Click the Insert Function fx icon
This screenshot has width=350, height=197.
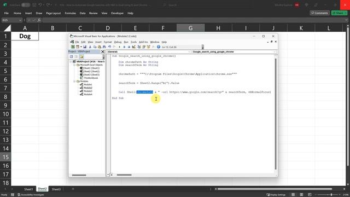pos(39,20)
